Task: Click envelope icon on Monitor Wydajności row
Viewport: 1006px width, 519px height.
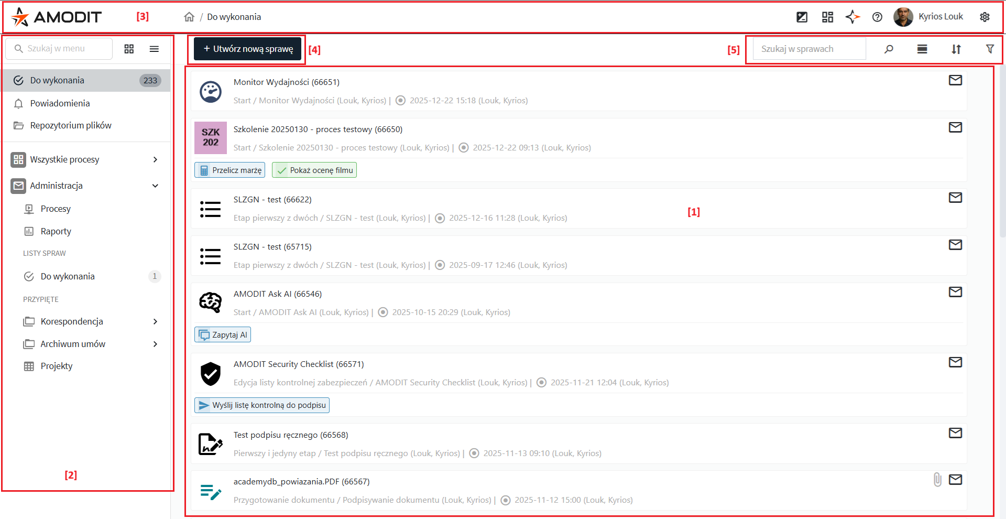Action: click(955, 80)
